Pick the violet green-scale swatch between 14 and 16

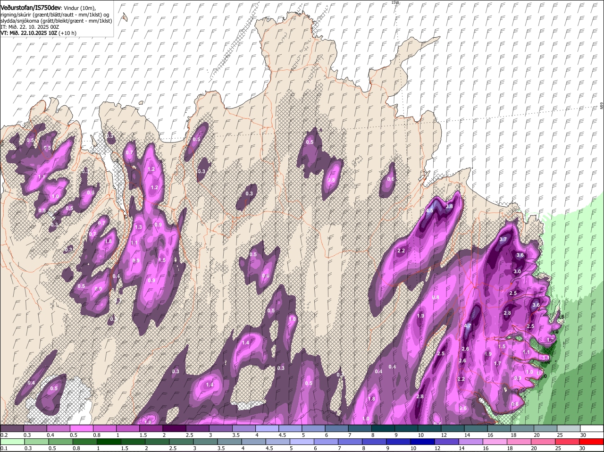[x=471, y=442]
